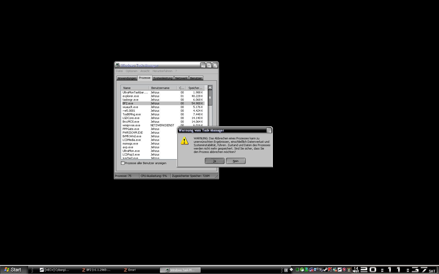Select TosBtMng.exe process

click(x=163, y=114)
